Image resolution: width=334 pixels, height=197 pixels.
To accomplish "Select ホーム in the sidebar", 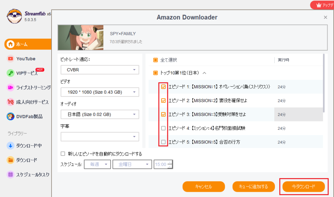I will click(28, 44).
